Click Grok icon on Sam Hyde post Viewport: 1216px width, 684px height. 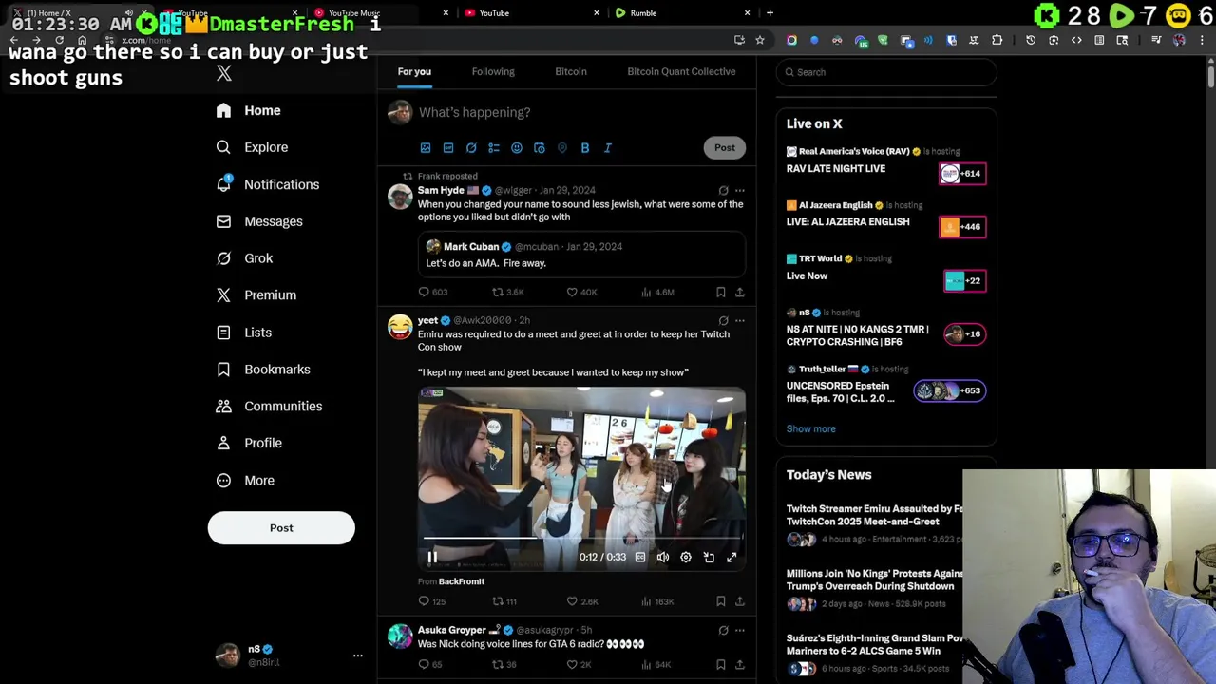tap(723, 191)
